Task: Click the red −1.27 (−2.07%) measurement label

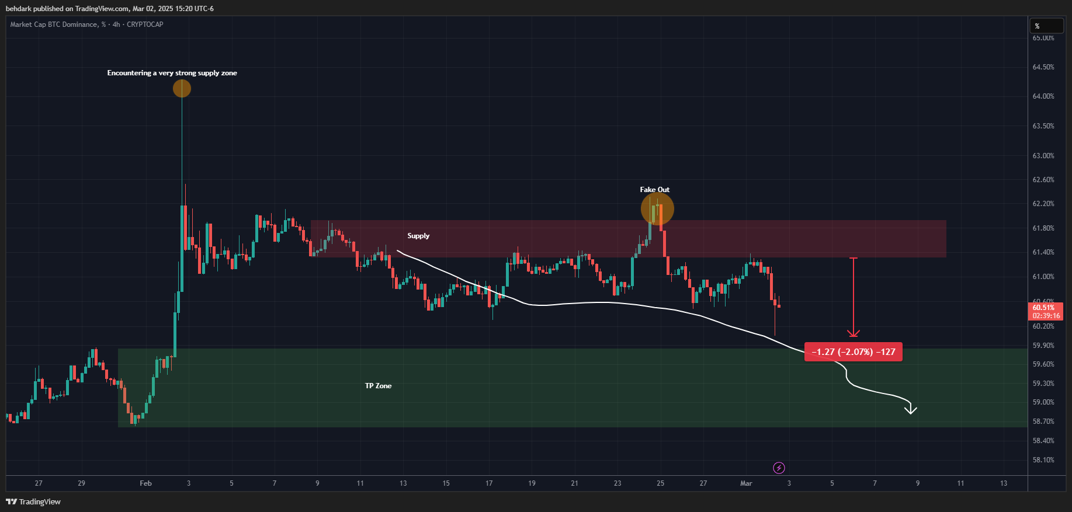Action: (854, 352)
